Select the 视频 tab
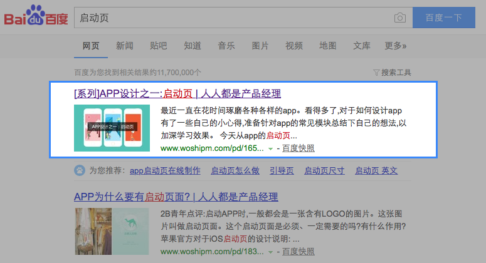 [294, 46]
